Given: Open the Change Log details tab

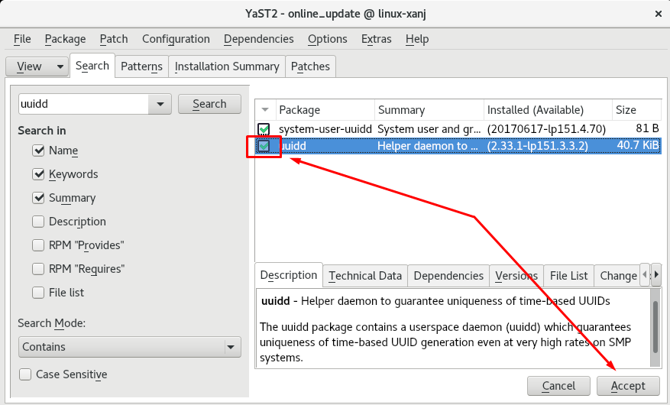Looking at the screenshot, I should 618,276.
